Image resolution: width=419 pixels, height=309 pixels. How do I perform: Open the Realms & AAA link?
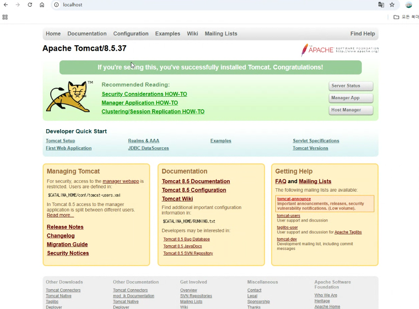144,141
